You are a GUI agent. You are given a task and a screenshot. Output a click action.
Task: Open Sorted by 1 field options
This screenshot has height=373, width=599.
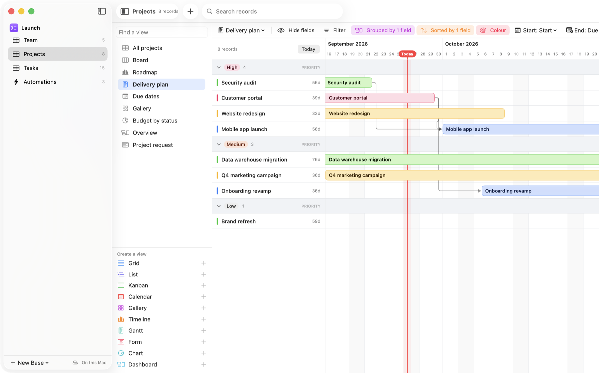click(x=445, y=30)
